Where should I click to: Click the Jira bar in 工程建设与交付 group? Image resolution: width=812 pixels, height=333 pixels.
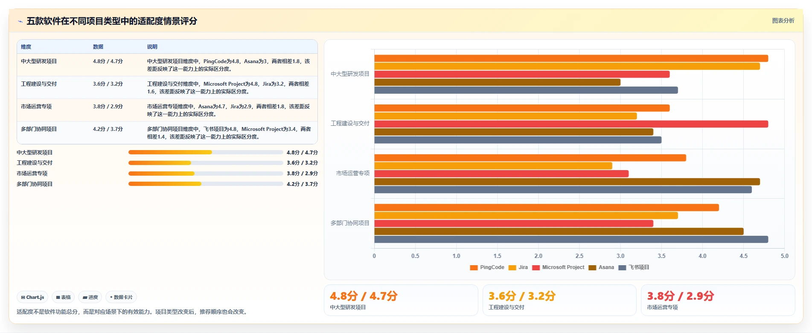point(506,116)
